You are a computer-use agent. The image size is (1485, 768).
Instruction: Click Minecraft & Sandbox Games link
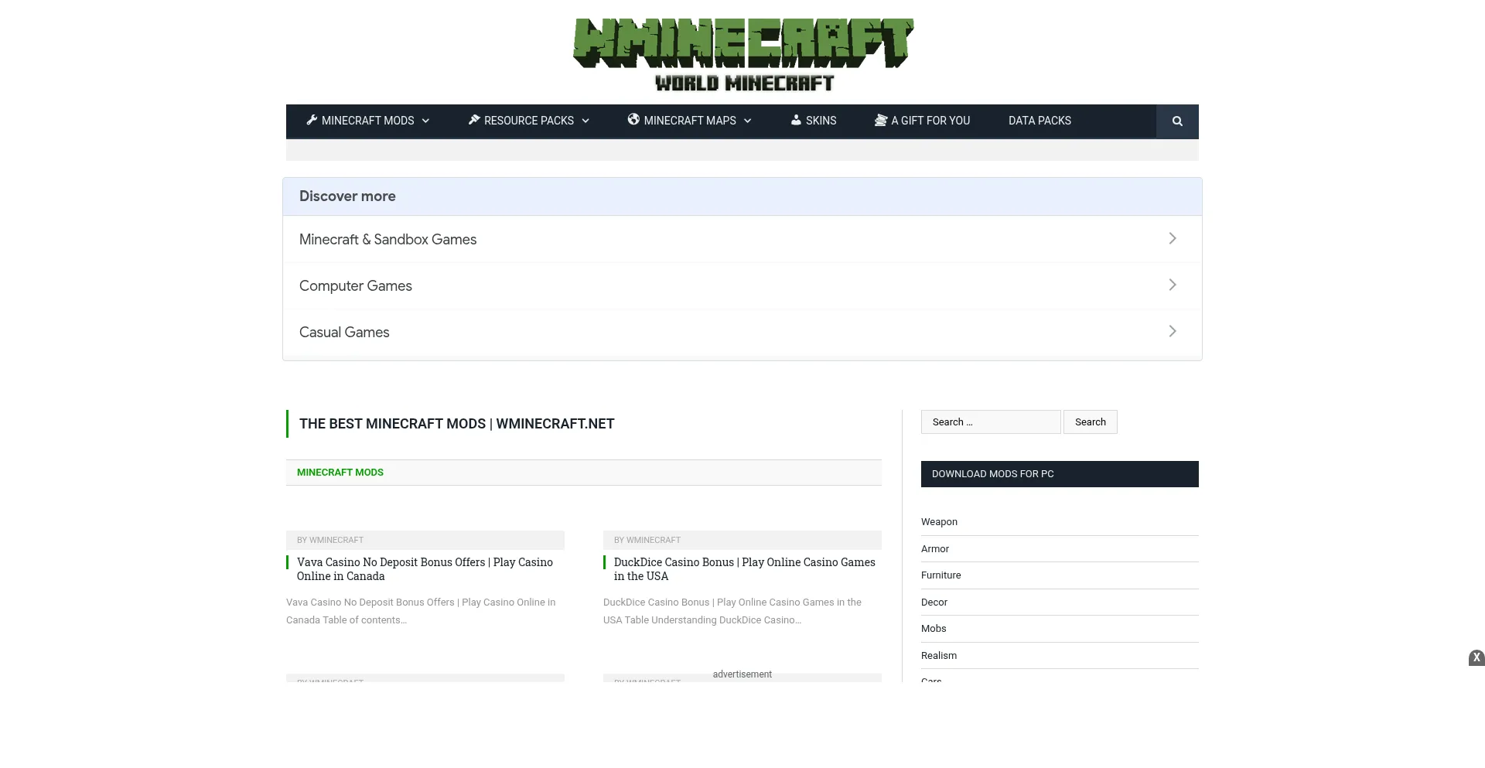point(388,240)
